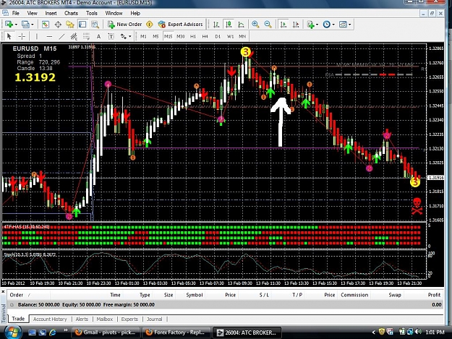Open the Indicators list icon
Viewport: 452px width, 339px height.
tap(310, 25)
